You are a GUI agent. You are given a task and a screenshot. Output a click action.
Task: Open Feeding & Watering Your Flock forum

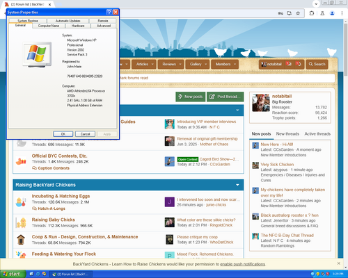click(64, 254)
